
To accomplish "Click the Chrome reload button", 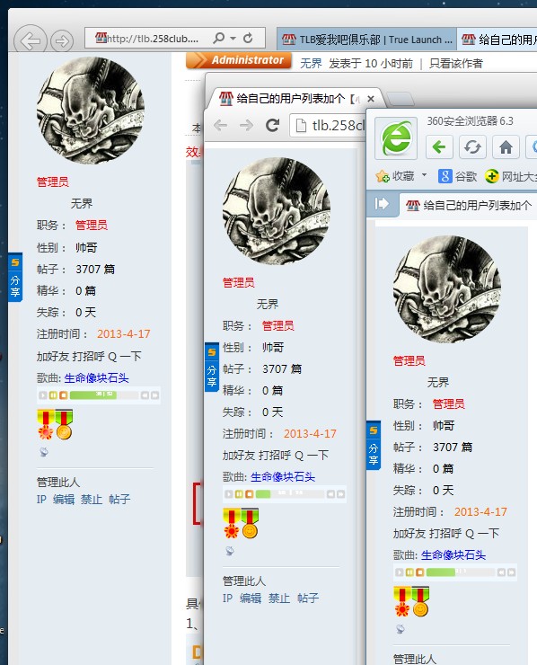I will [272, 125].
